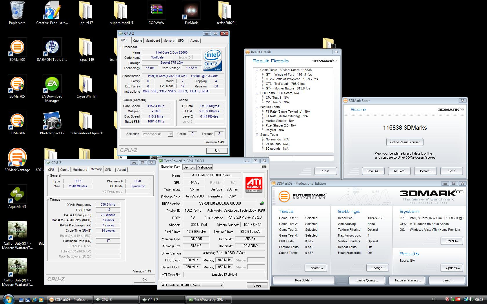Image resolution: width=487 pixels, height=304 pixels.
Task: Select the GT3 - Troll's Lair result row
Action: click(285, 84)
